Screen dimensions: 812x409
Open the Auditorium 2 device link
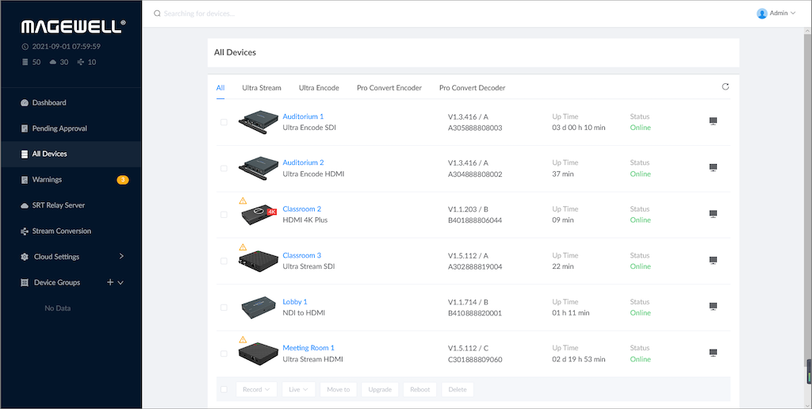point(303,162)
